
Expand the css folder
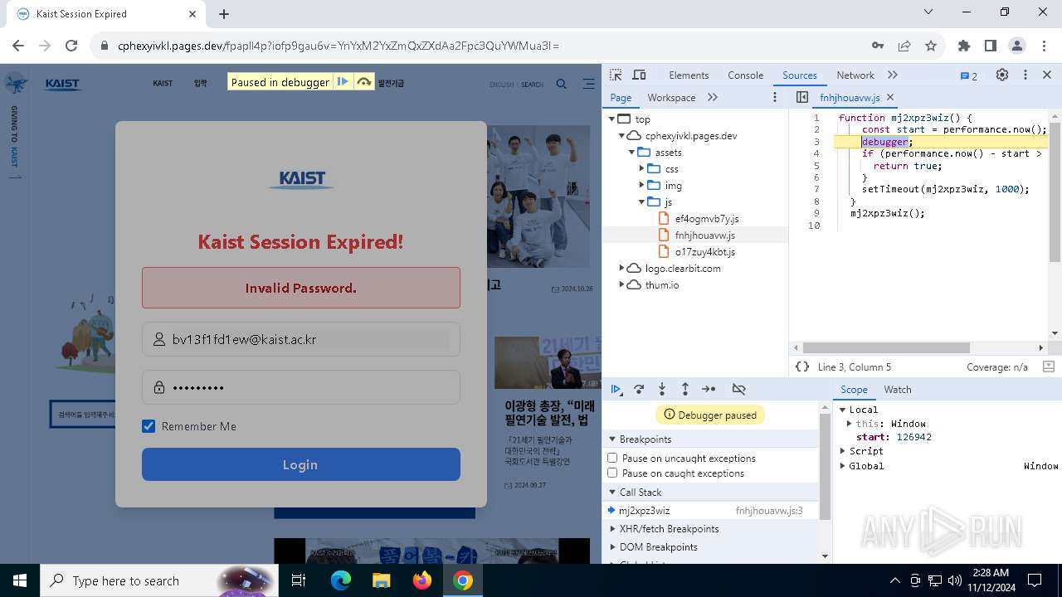(641, 168)
